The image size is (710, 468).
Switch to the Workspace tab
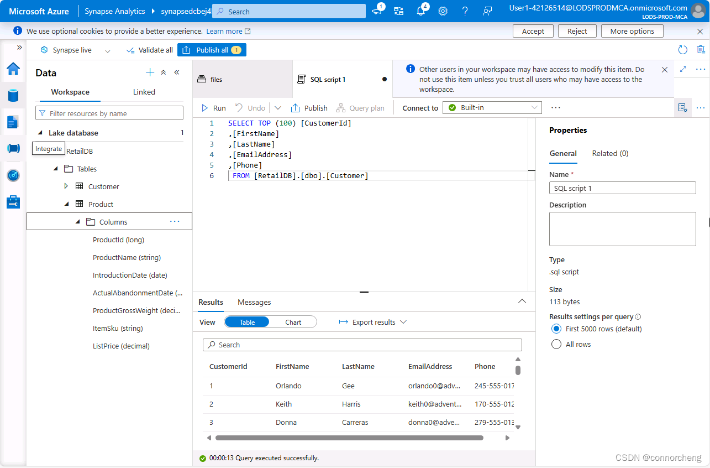tap(70, 92)
